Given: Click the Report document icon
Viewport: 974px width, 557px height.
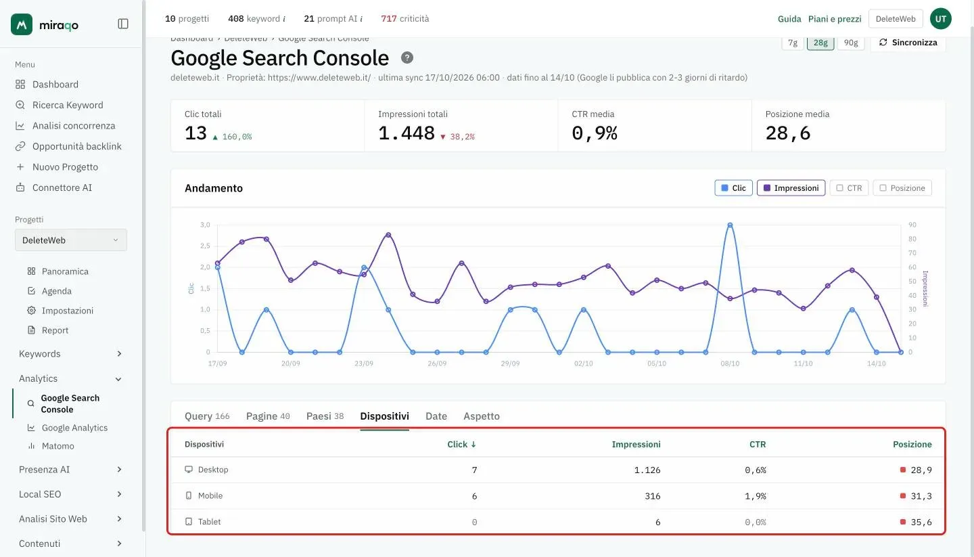Looking at the screenshot, I should 31,330.
